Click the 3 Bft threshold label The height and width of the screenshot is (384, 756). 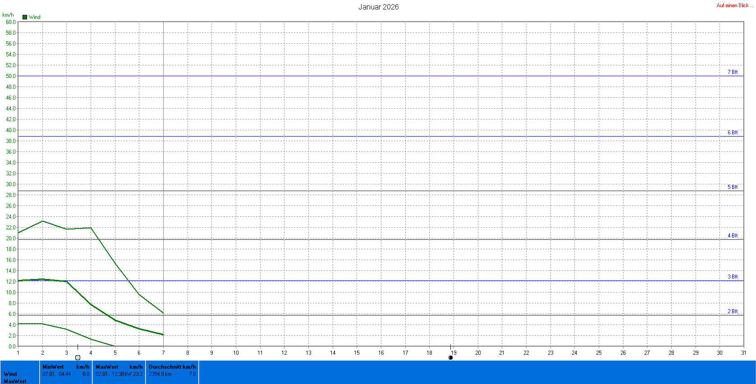pyautogui.click(x=732, y=277)
